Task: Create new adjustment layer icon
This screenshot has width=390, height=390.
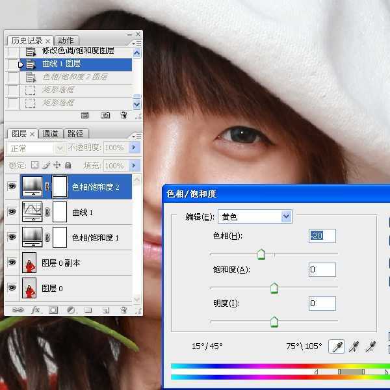Action: point(71,310)
